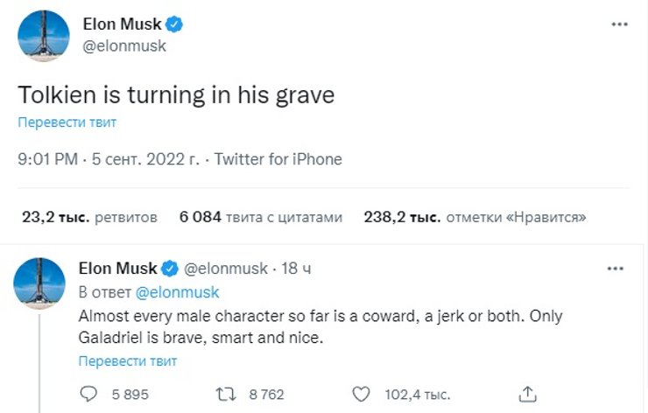View 6 084 quote tweets
648x413 pixels.
pos(260,217)
